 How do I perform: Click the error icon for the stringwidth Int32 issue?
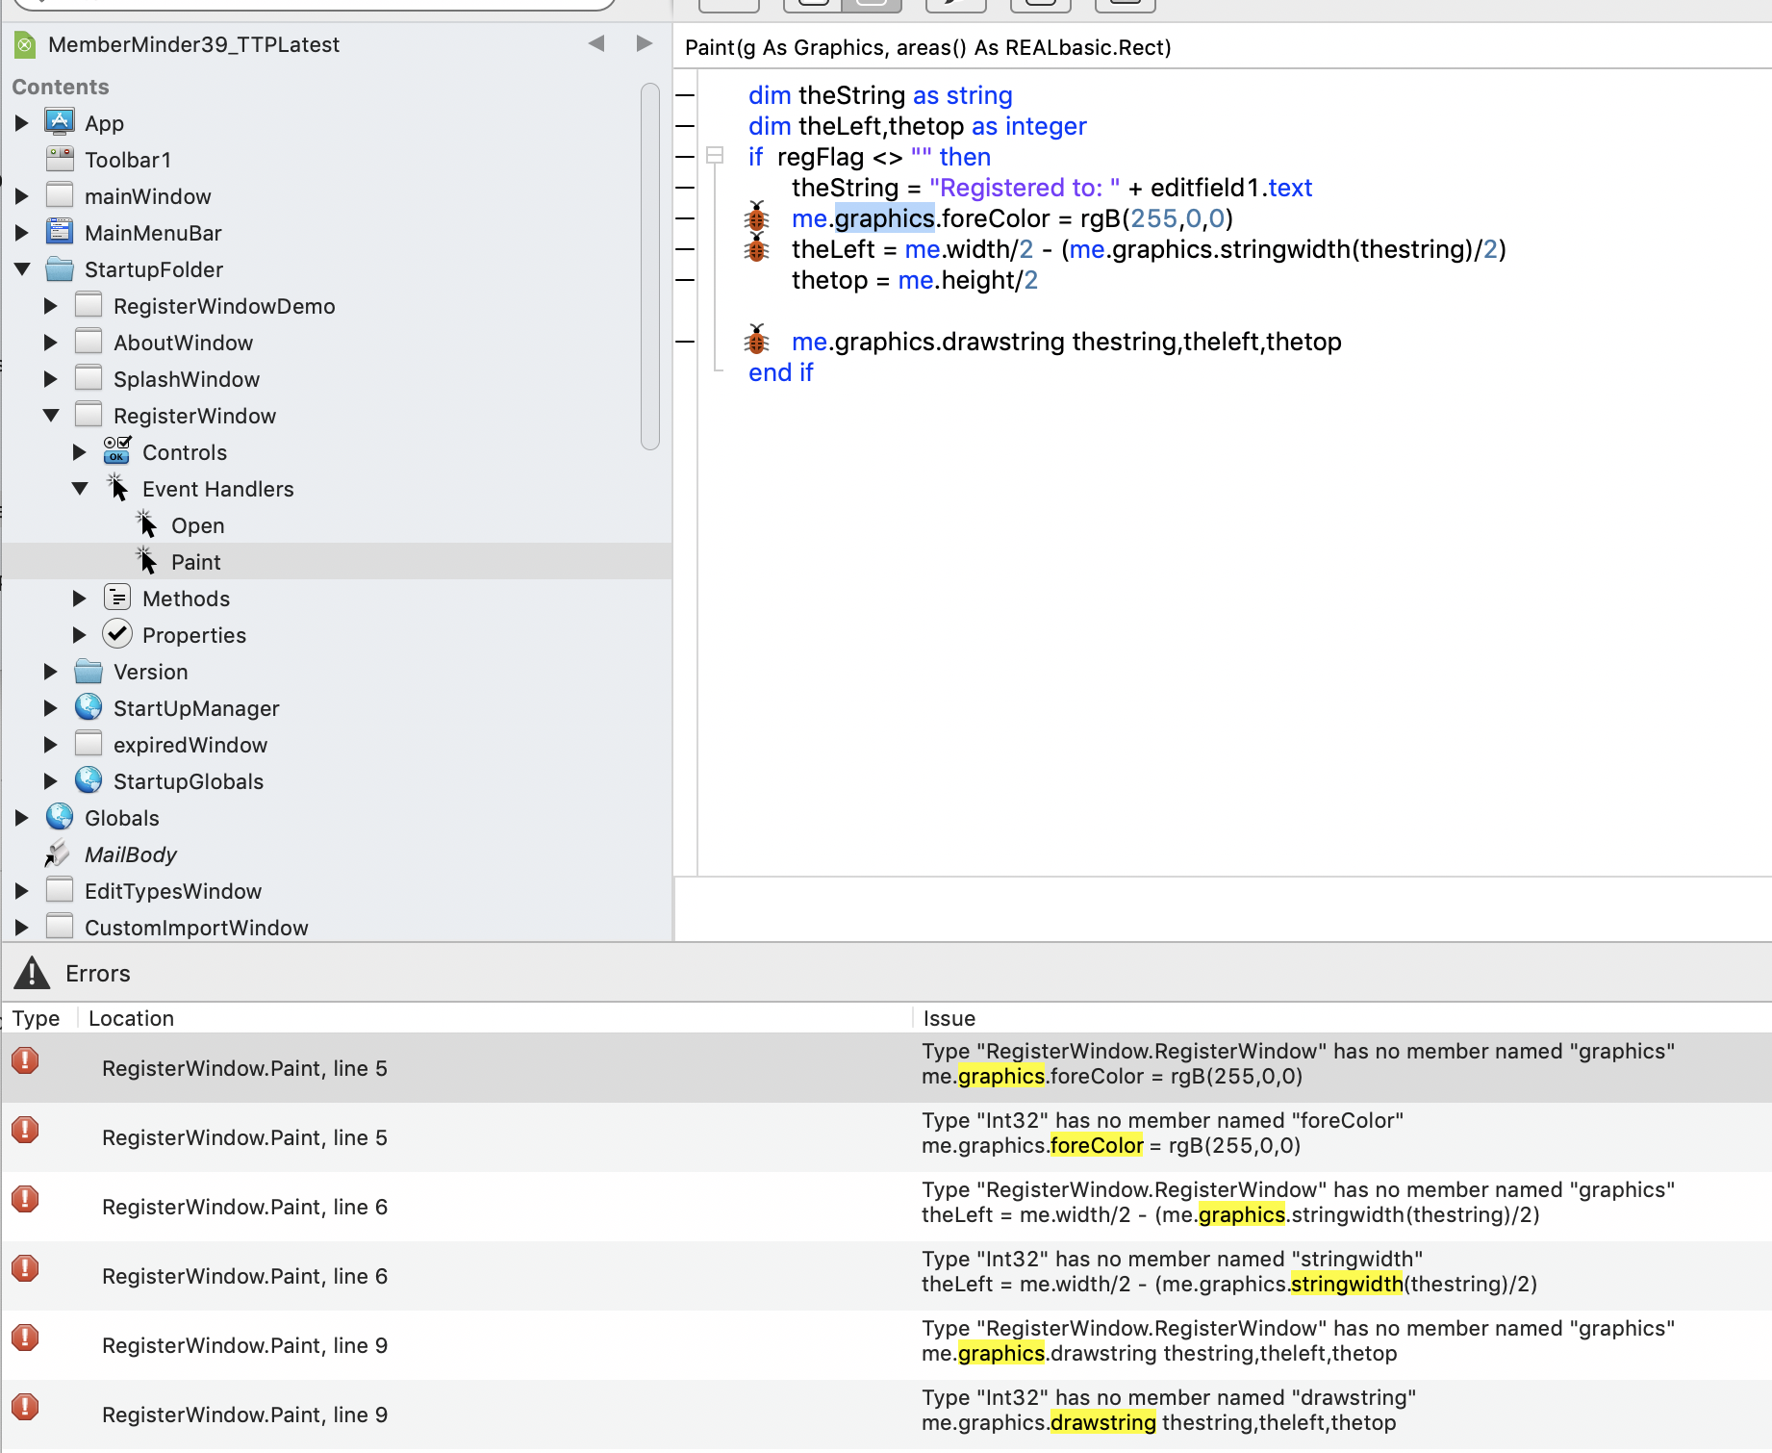click(25, 1268)
